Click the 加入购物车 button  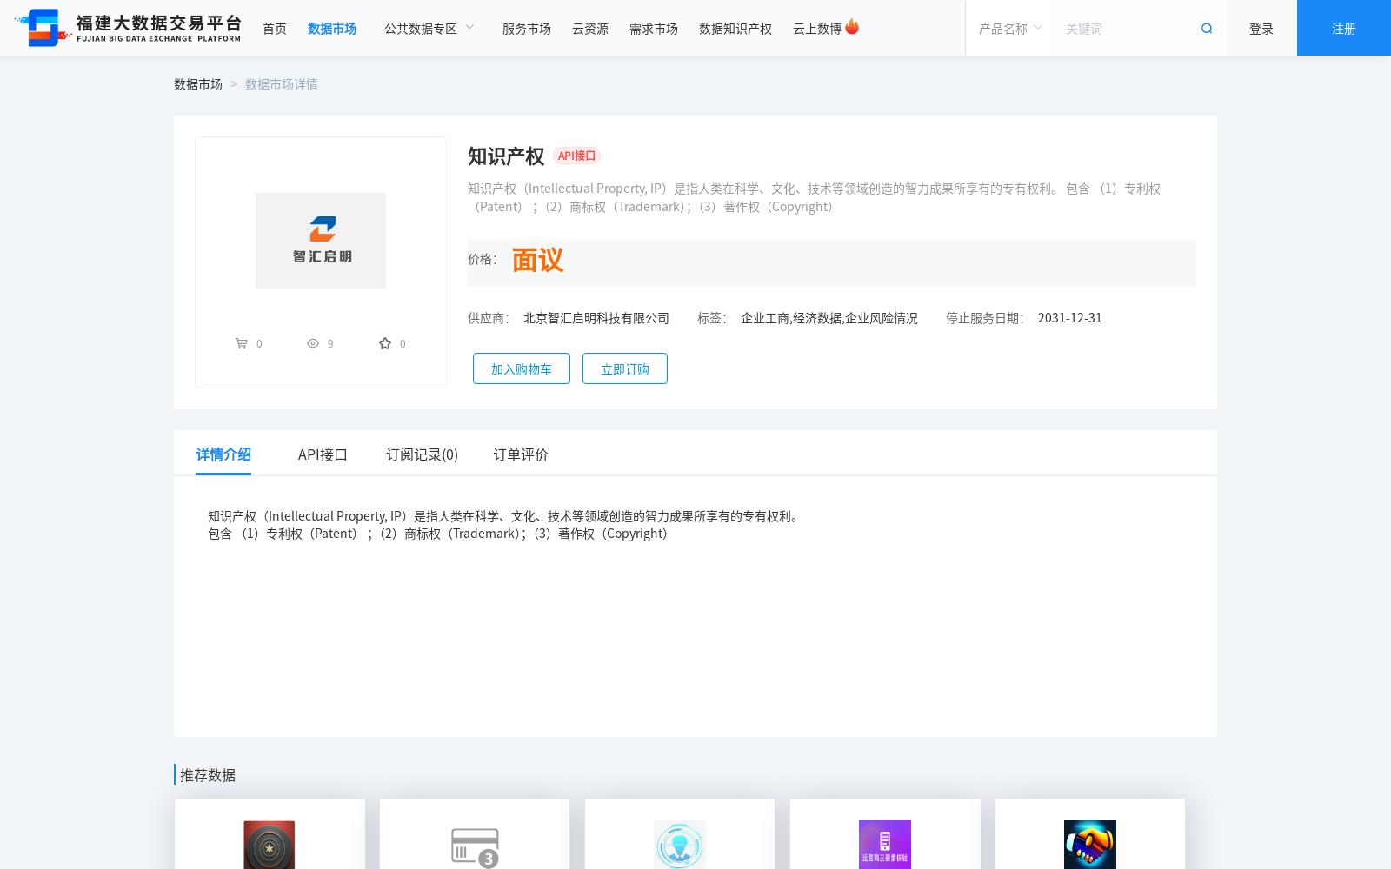522,368
